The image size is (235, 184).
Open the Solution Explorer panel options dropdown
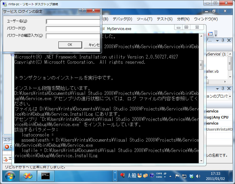point(218,40)
